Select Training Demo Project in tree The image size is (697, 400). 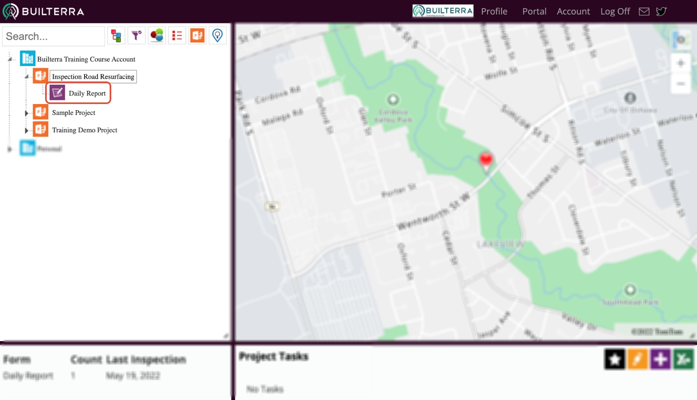[85, 130]
